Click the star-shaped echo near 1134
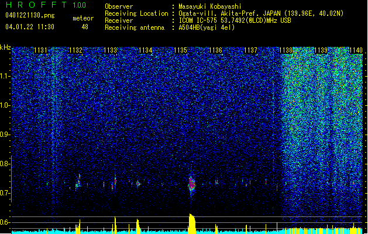The width and height of the screenshot is (368, 234). tap(138, 184)
